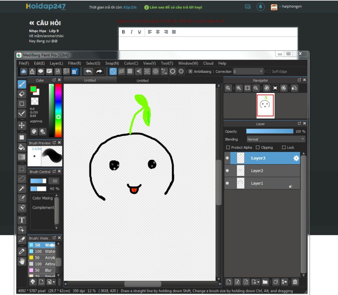
Task: Open the Filter(R) menu
Action: pyautogui.click(x=75, y=63)
